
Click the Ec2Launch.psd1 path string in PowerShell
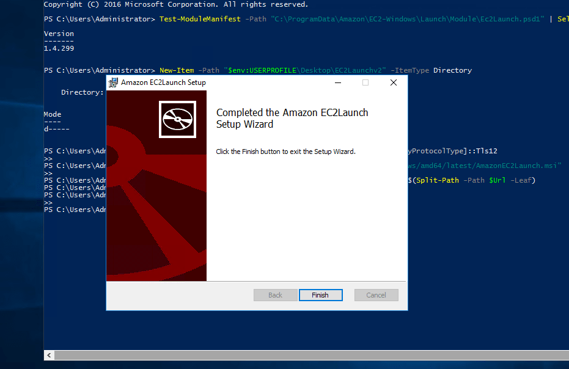point(408,19)
